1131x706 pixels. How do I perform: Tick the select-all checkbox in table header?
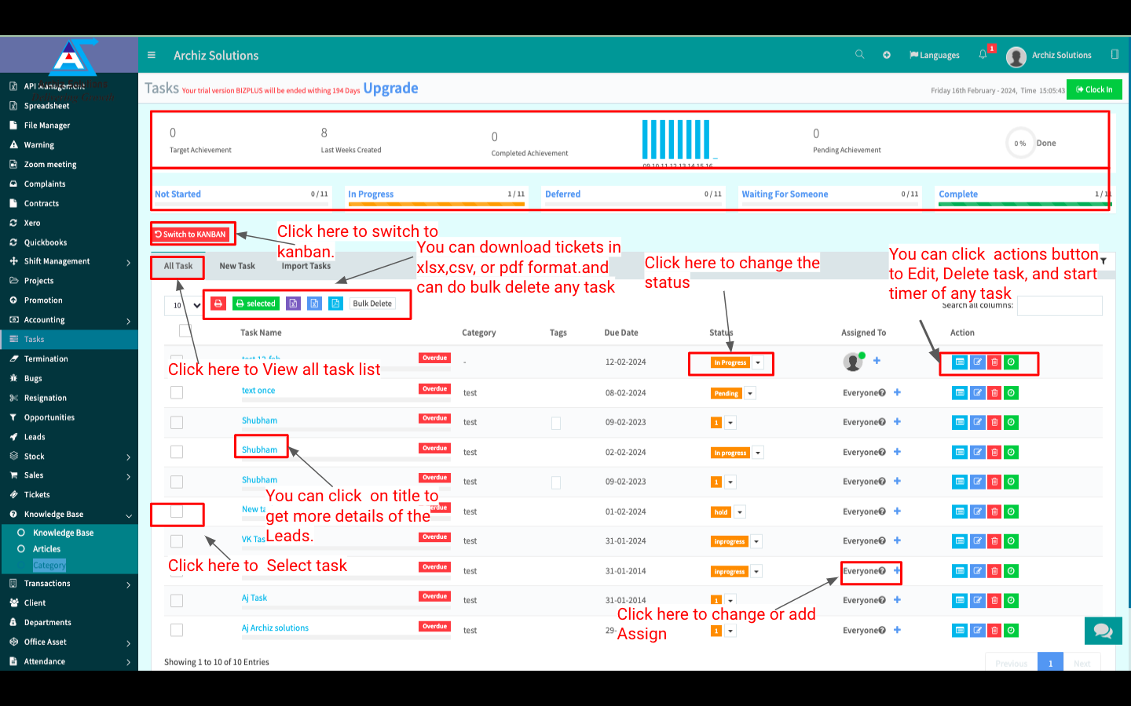(185, 330)
